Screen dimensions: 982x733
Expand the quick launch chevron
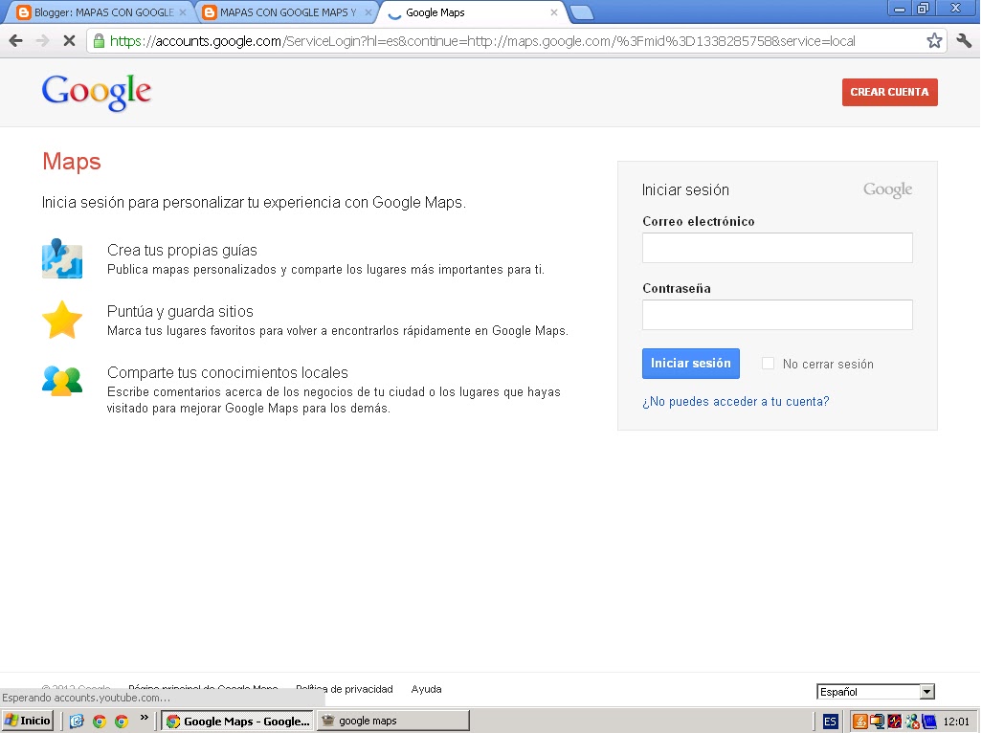point(144,718)
